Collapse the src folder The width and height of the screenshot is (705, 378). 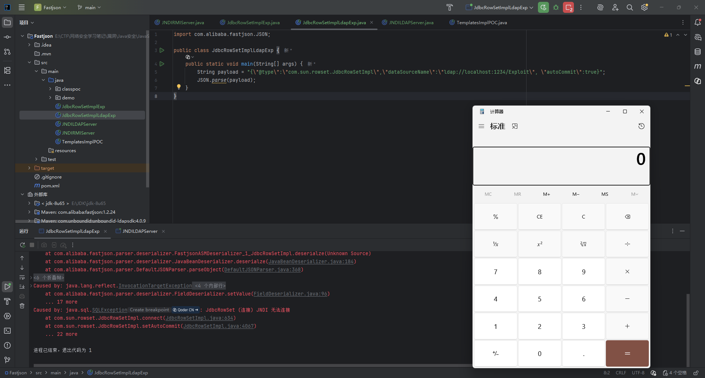[x=29, y=62]
